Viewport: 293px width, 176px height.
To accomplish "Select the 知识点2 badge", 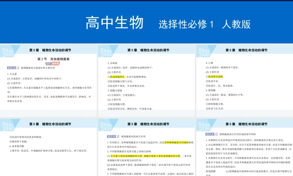I will pyautogui.click(x=113, y=136).
